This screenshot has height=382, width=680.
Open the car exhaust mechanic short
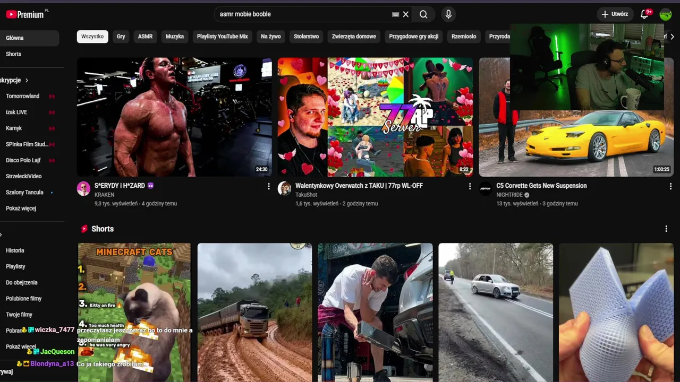[x=375, y=312]
